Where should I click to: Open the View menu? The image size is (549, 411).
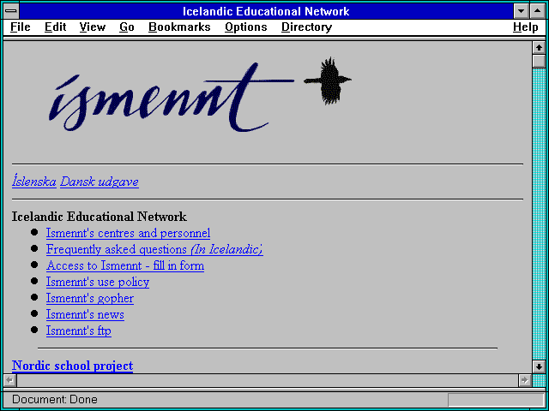[93, 27]
